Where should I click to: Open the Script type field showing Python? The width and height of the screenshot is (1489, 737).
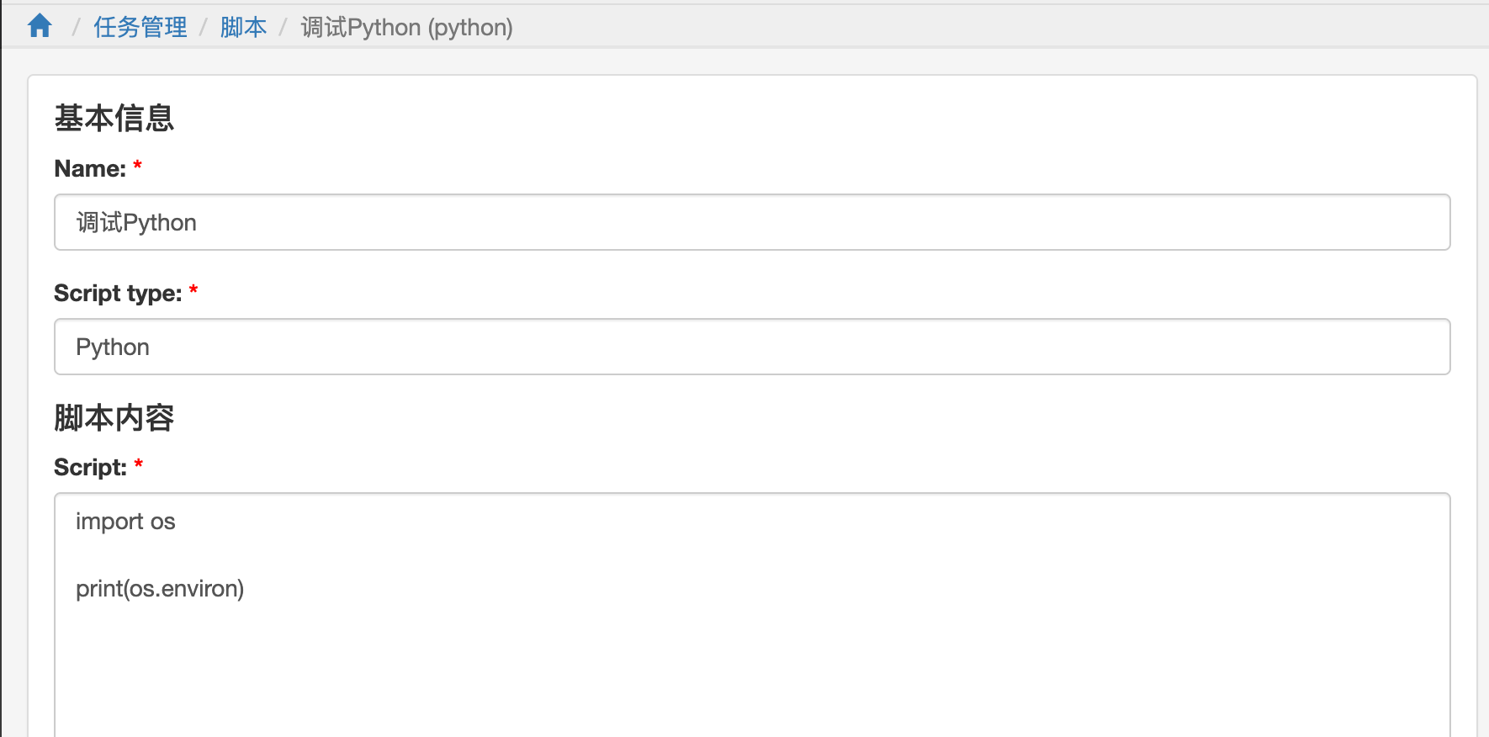click(751, 347)
